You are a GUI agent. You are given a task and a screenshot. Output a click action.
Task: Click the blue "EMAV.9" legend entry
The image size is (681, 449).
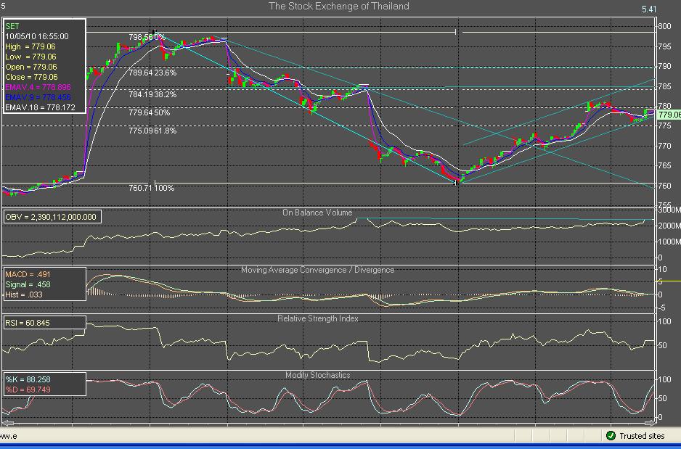(38, 97)
